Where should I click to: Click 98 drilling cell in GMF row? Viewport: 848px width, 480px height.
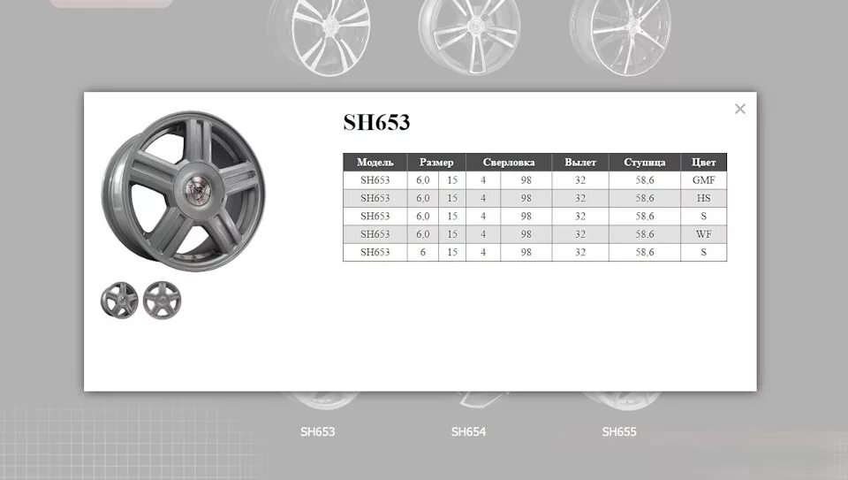pyautogui.click(x=526, y=180)
